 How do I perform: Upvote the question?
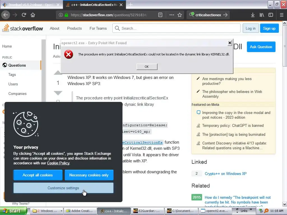click(58, 73)
